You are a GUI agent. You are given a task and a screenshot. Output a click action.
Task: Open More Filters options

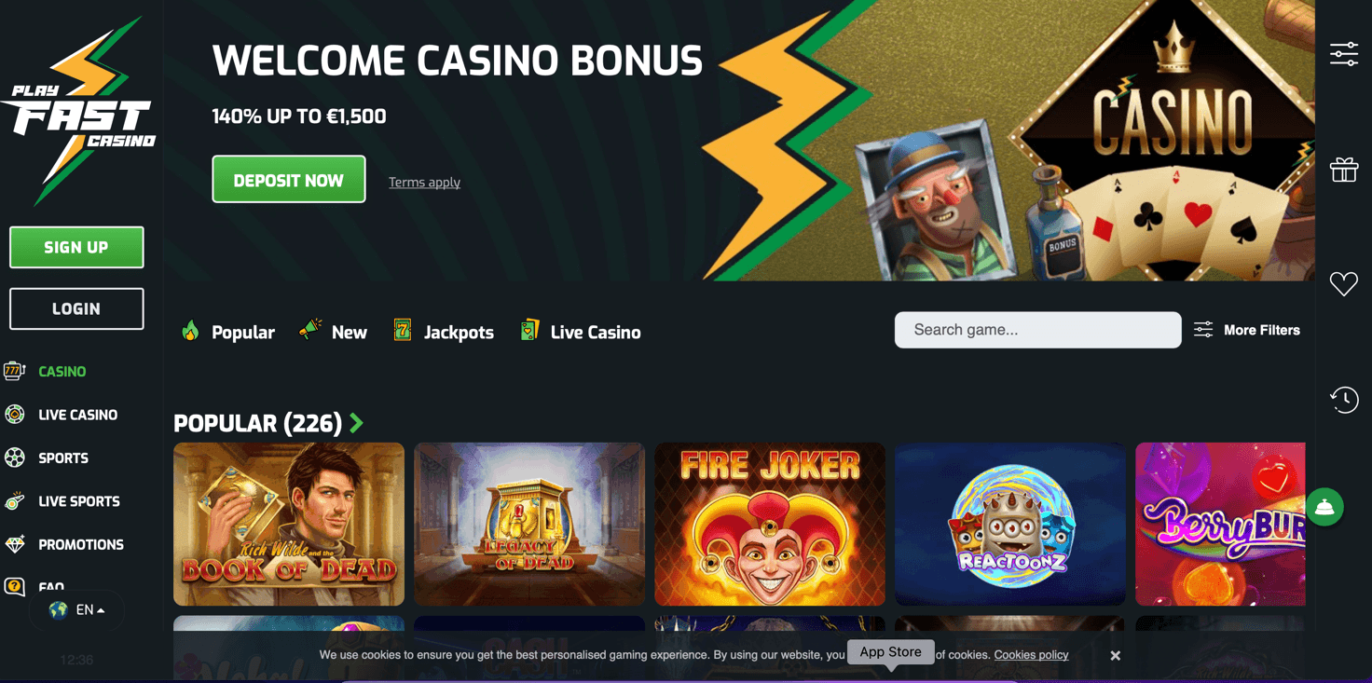click(x=1247, y=330)
